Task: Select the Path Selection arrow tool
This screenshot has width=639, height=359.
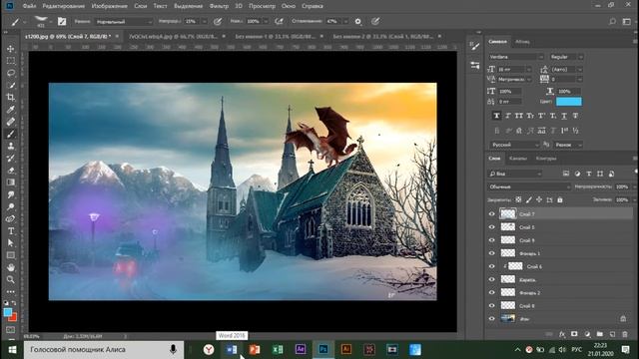Action: [11, 243]
